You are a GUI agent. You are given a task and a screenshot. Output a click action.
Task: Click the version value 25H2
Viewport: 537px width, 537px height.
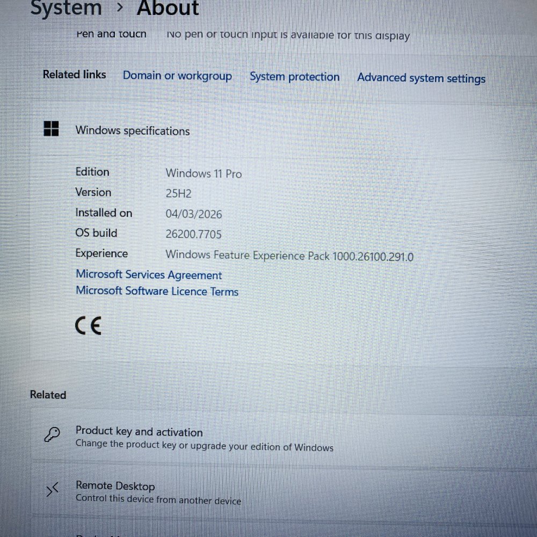[x=178, y=193]
